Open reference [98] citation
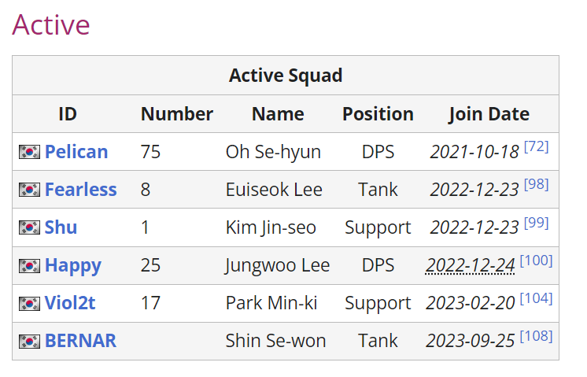This screenshot has height=377, width=587. pos(536,185)
